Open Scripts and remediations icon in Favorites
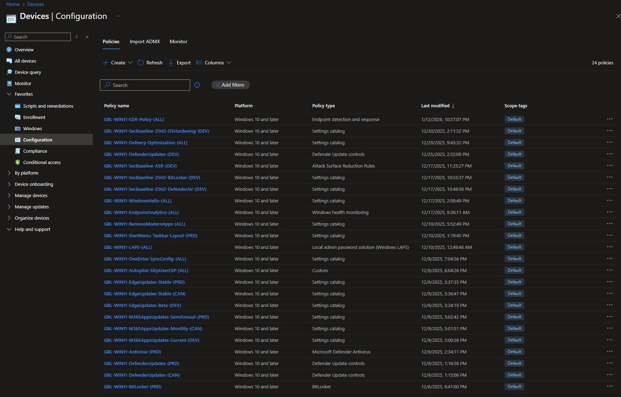This screenshot has width=621, height=397. [17, 106]
